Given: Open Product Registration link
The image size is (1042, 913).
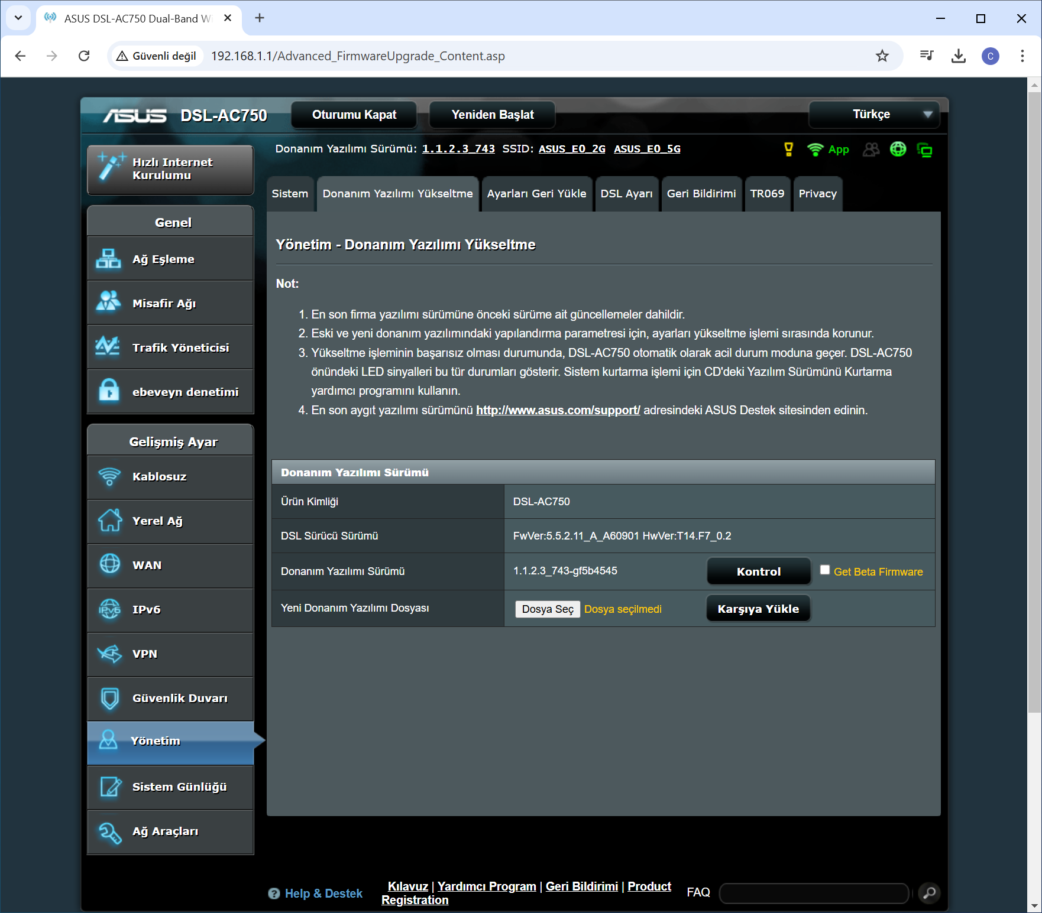Looking at the screenshot, I should click(x=526, y=893).
